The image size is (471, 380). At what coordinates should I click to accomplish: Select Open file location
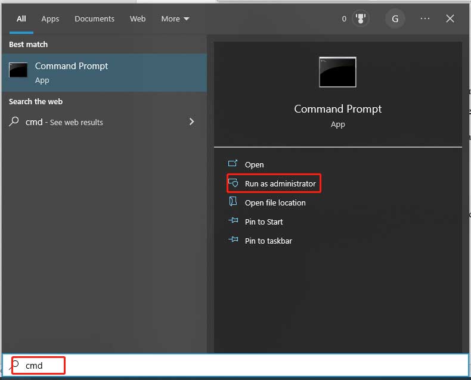pyautogui.click(x=275, y=203)
